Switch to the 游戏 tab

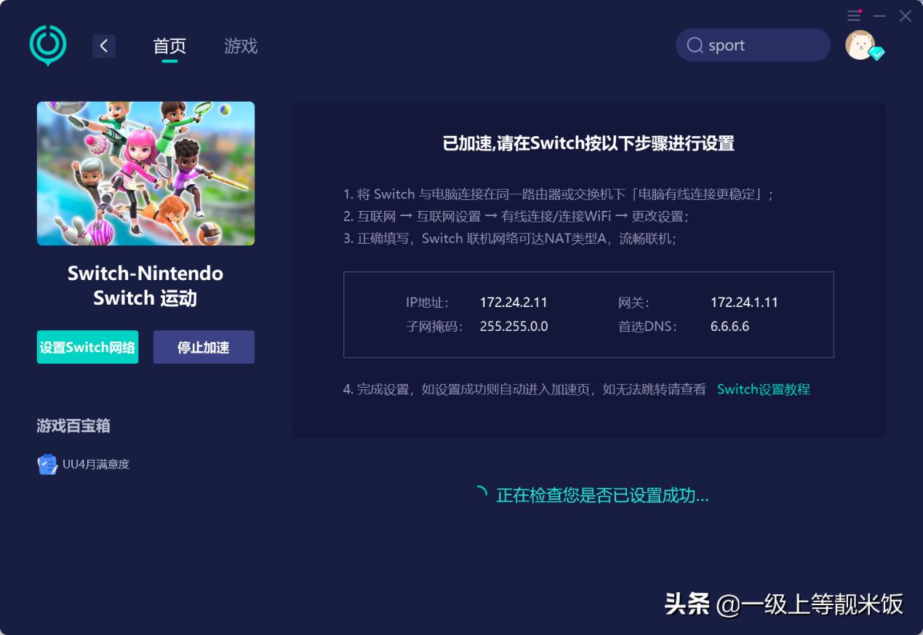point(240,45)
